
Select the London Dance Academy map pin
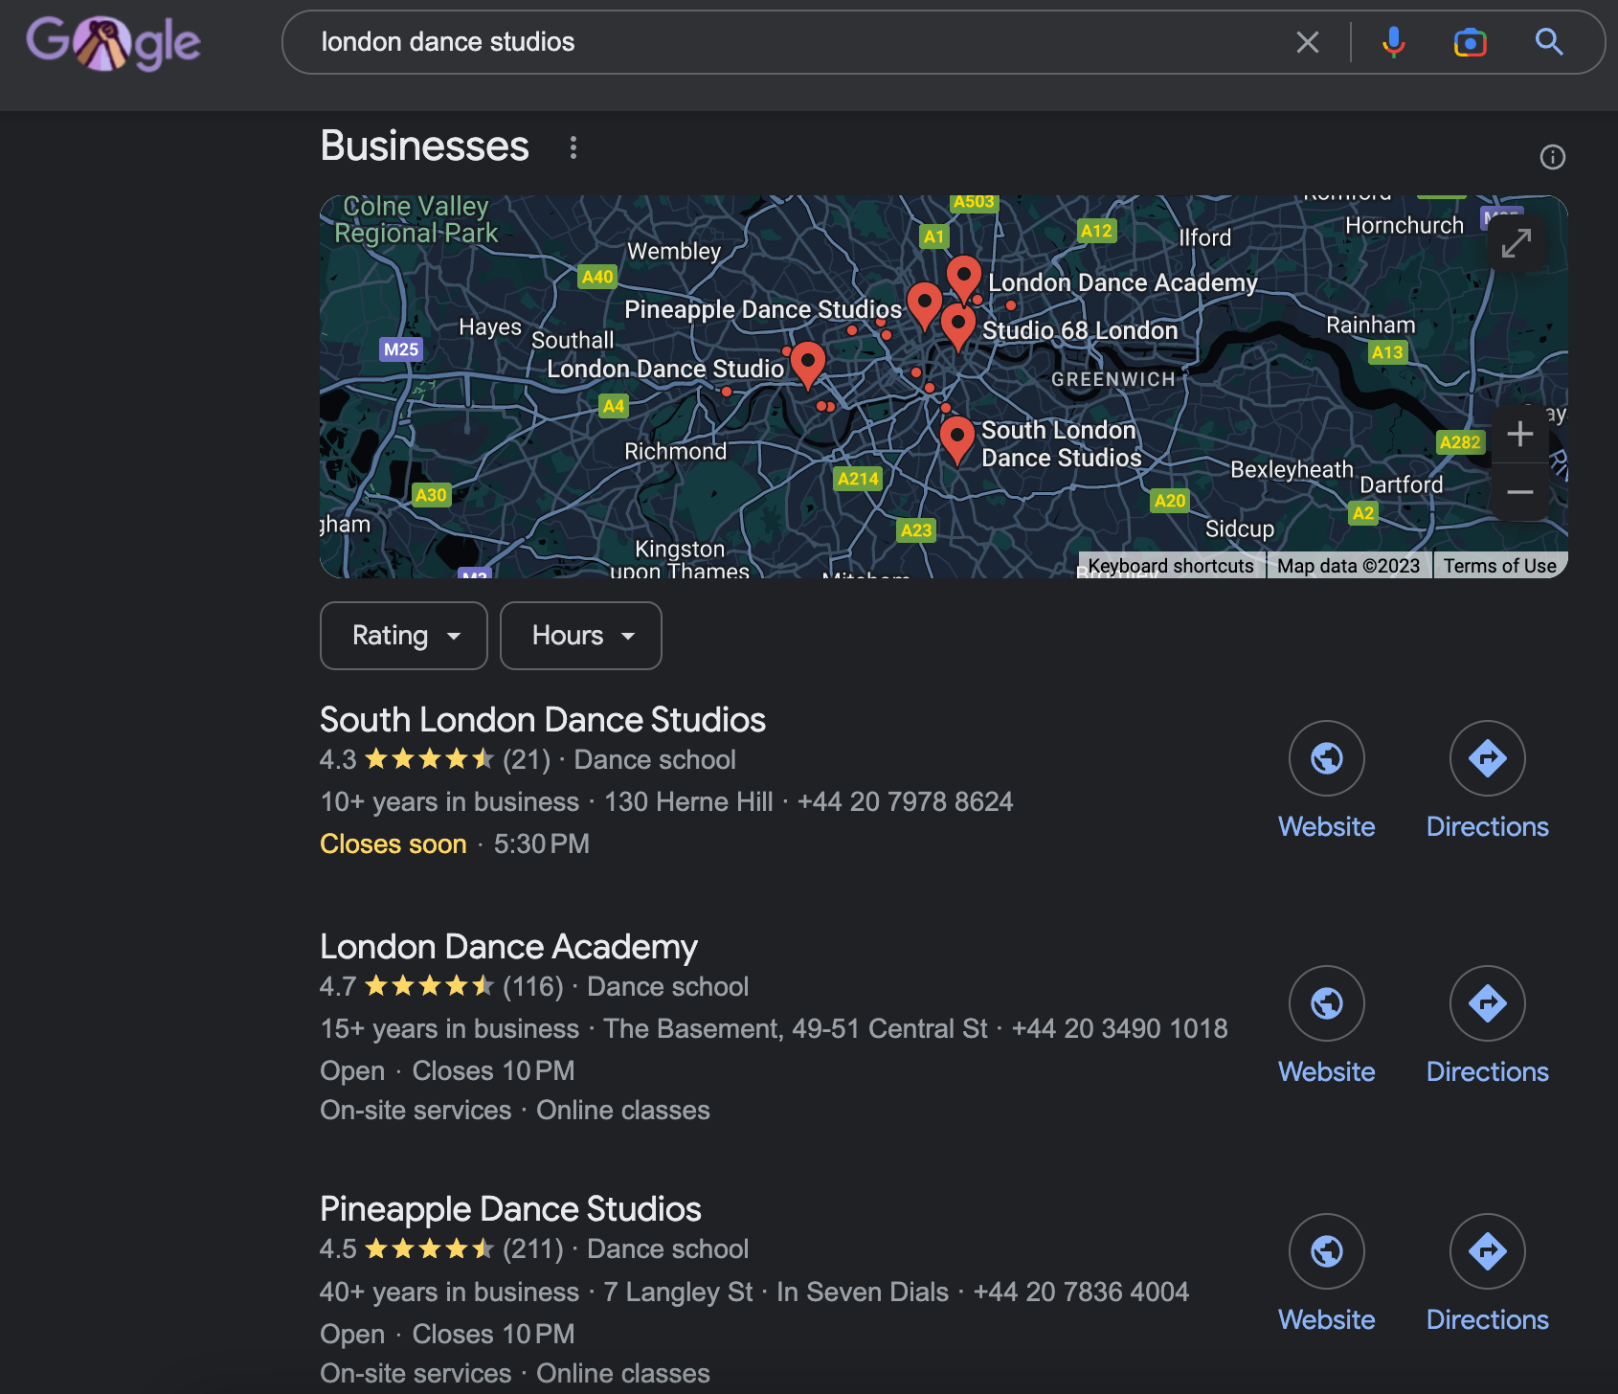point(963,278)
